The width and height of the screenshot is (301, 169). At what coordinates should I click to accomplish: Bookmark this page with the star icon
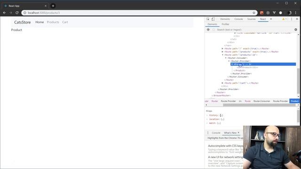[x=254, y=13]
